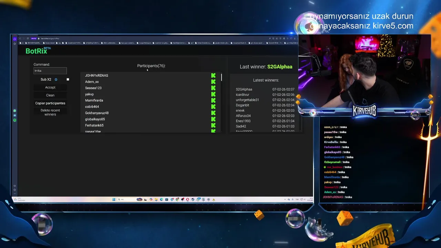Image resolution: width=441 pixels, height=248 pixels.
Task: Click enexk in Latest winners
Action: tap(240, 111)
